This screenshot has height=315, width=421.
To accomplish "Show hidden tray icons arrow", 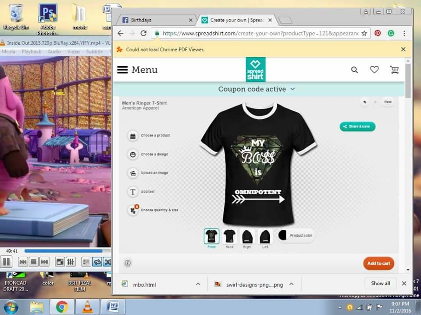I will tap(339, 308).
